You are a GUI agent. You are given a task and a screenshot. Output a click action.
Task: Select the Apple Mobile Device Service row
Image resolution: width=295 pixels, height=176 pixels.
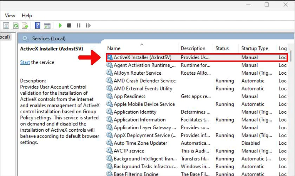click(x=197, y=104)
